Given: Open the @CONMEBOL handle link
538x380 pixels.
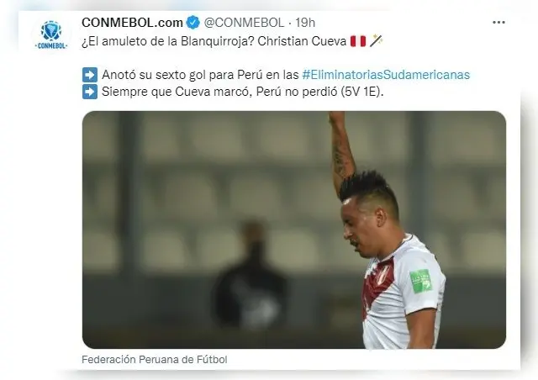Looking at the screenshot, I should tap(244, 23).
